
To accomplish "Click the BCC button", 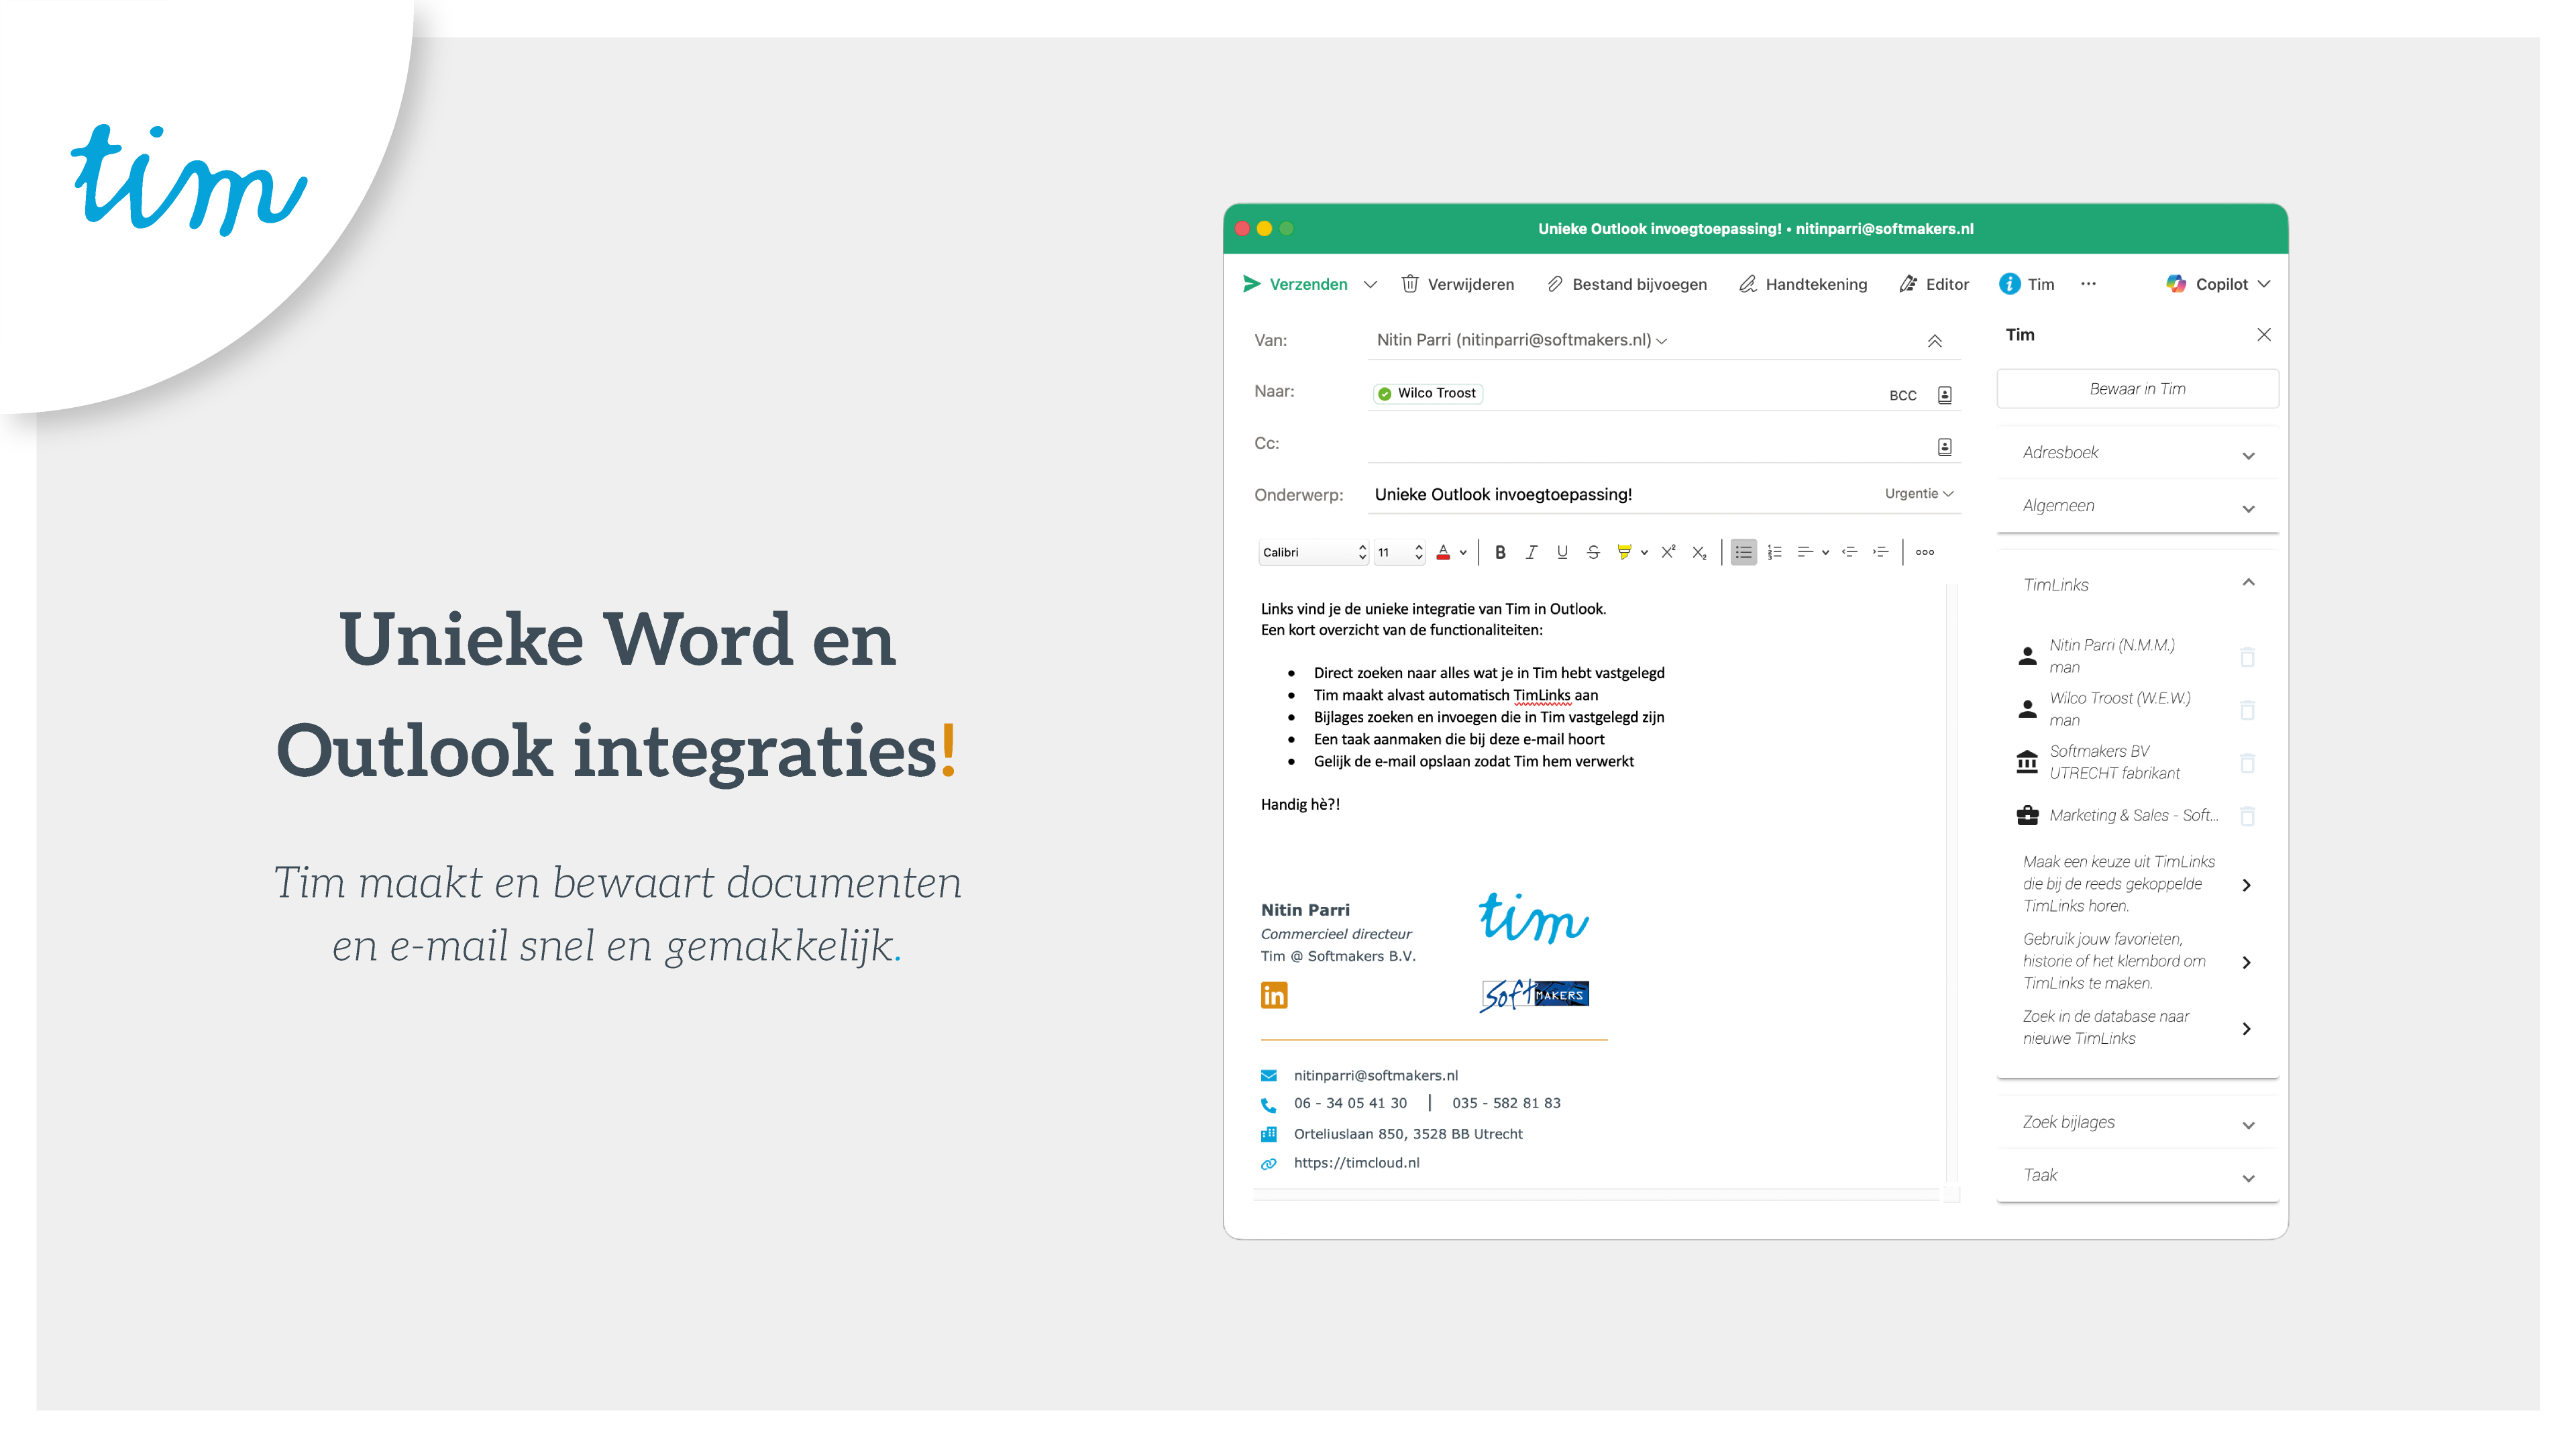I will pos(1902,395).
